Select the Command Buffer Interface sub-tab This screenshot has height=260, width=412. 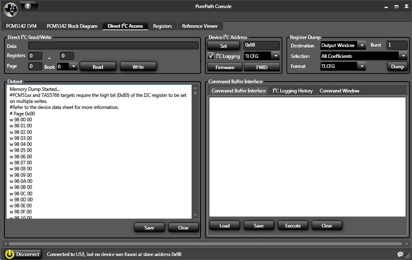(238, 91)
